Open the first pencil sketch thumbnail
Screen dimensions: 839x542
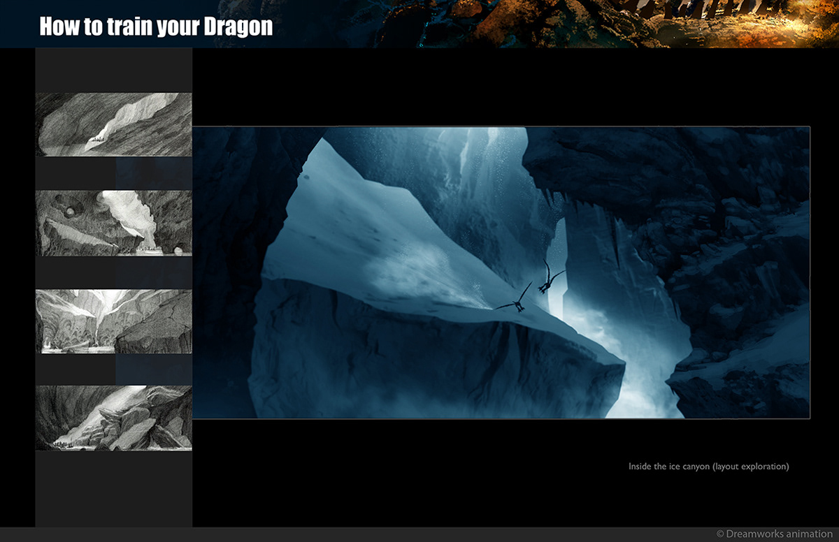coord(114,124)
